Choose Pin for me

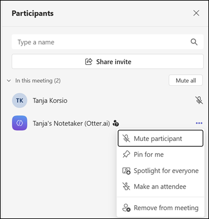160,155
